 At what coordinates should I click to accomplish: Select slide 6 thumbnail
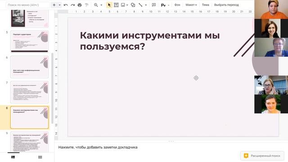click(x=30, y=67)
